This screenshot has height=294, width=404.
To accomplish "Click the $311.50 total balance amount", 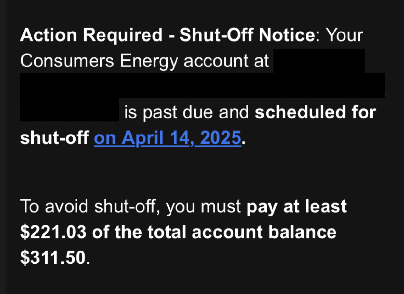I will tap(53, 258).
